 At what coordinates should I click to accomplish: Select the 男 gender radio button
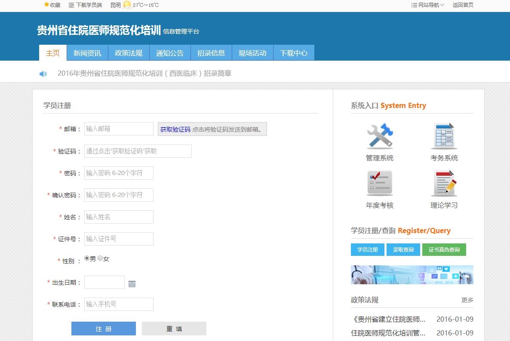point(87,258)
